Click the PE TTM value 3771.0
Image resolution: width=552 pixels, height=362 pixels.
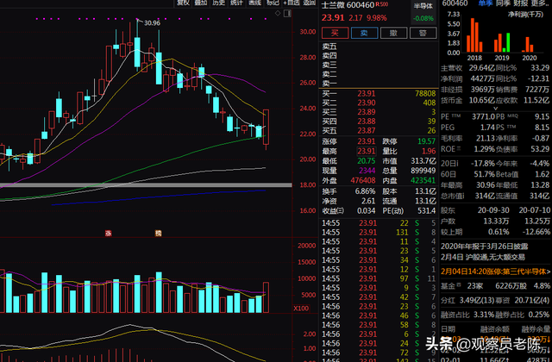483,117
